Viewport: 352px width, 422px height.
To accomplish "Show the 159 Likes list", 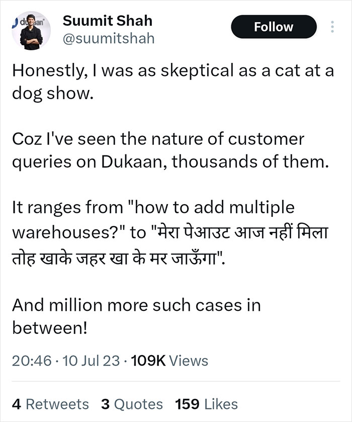I will pos(206,404).
